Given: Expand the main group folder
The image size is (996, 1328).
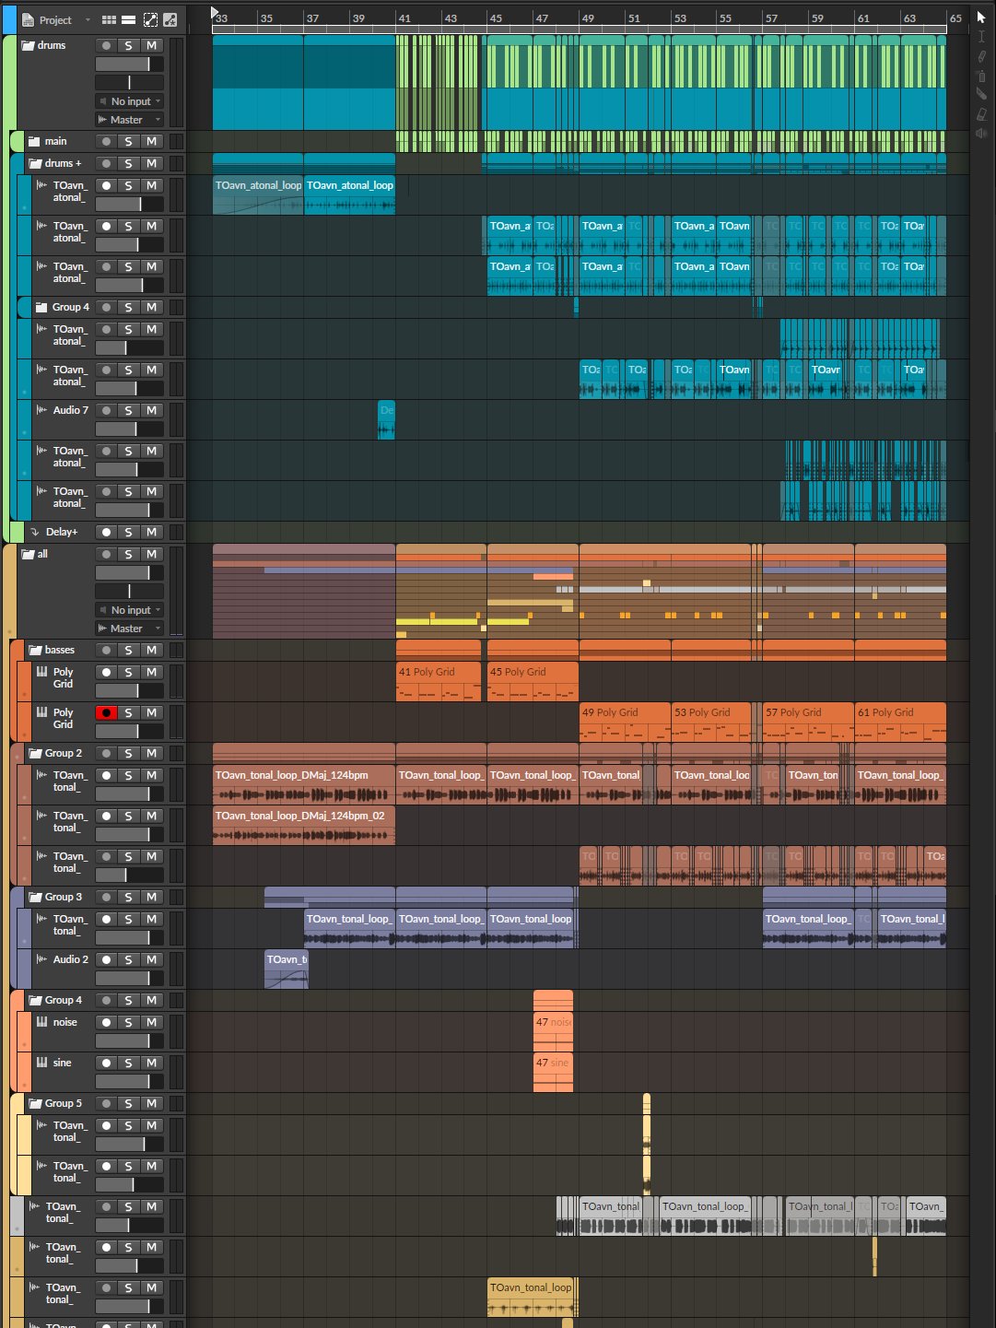Looking at the screenshot, I should point(34,141).
